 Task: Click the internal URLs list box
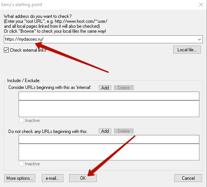[109, 109]
